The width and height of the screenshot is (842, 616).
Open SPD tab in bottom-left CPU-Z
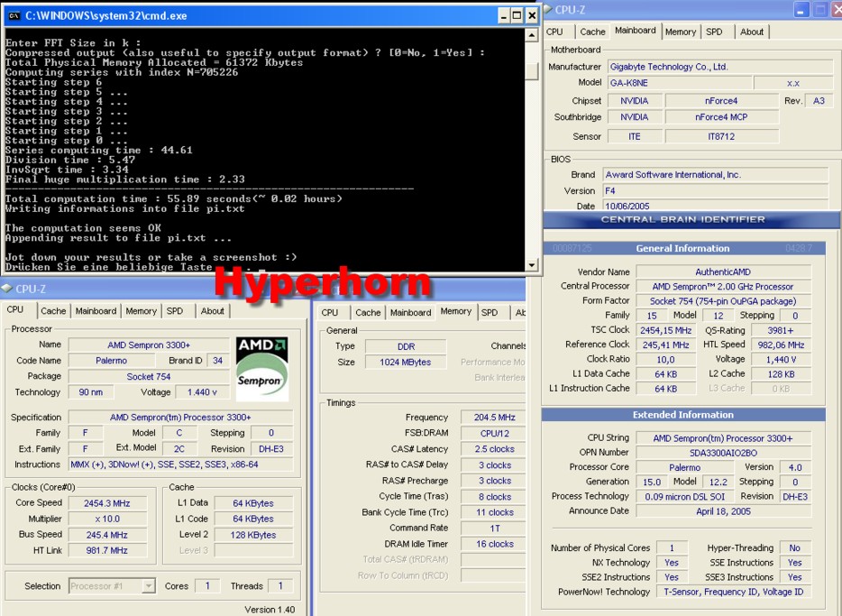tap(175, 311)
